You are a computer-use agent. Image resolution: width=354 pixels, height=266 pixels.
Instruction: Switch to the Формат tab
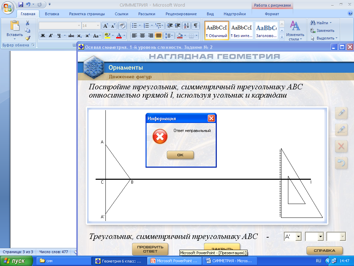click(x=272, y=14)
